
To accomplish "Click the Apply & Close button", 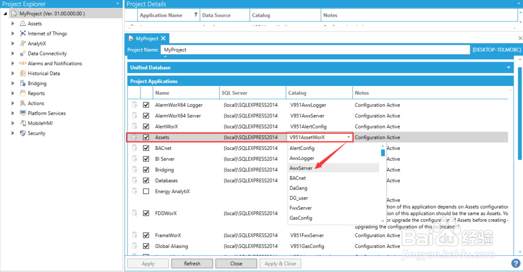I will tap(280, 263).
